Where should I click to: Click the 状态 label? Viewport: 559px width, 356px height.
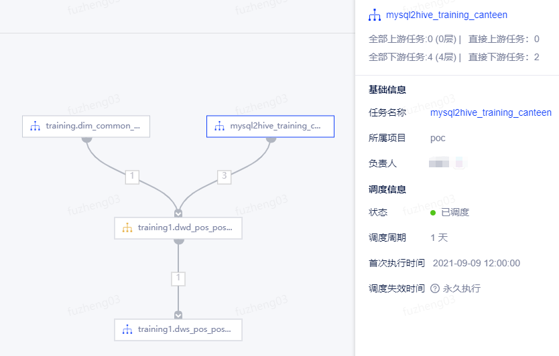pos(378,213)
